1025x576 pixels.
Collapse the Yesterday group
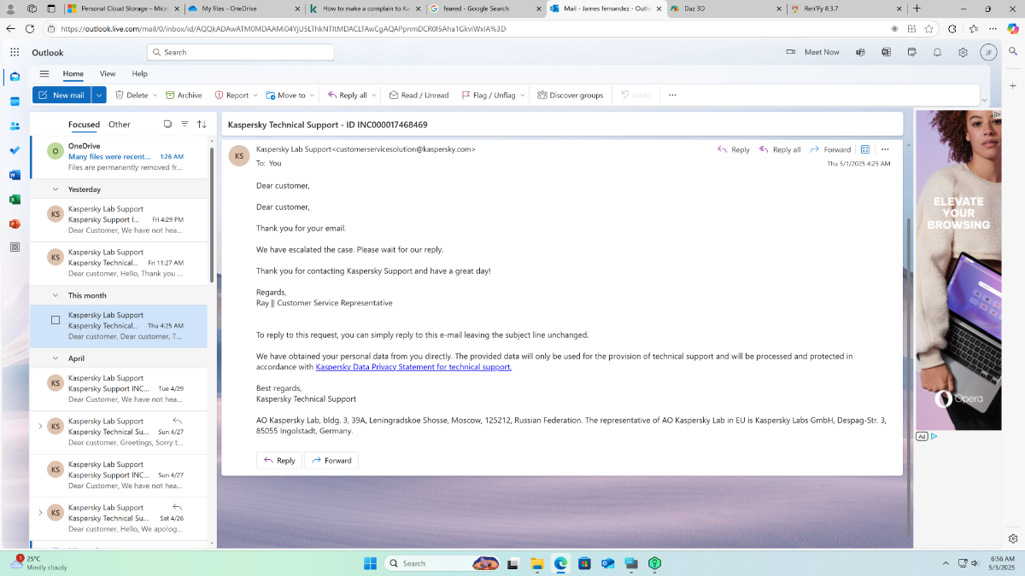click(56, 189)
